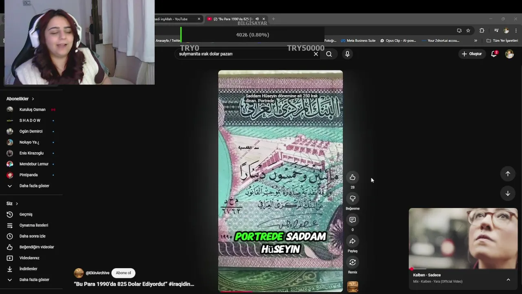
Task: Open the sound-source thumbnail below Remix
Action: pos(352,287)
